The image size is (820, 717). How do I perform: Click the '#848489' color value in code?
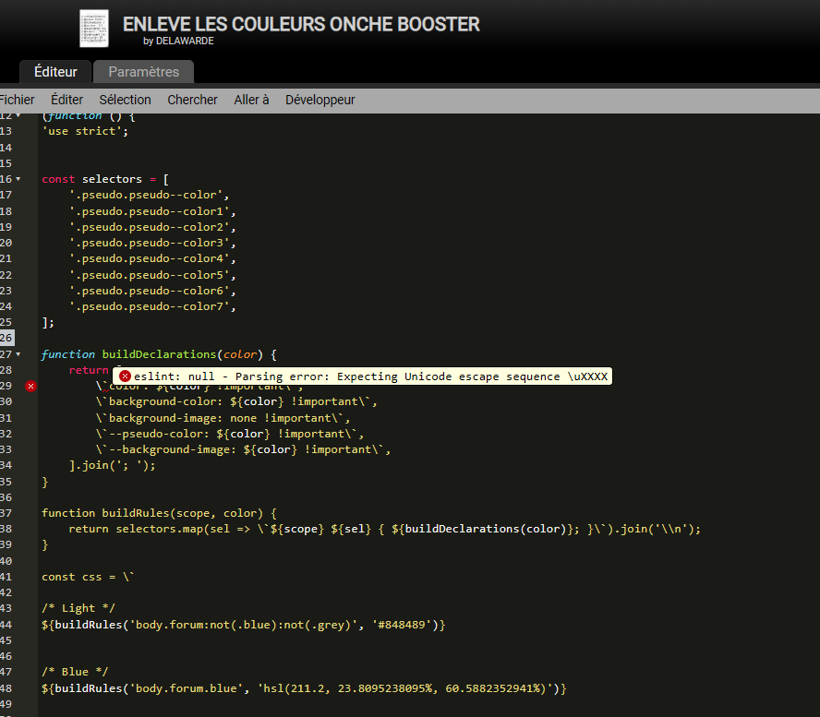(403, 625)
